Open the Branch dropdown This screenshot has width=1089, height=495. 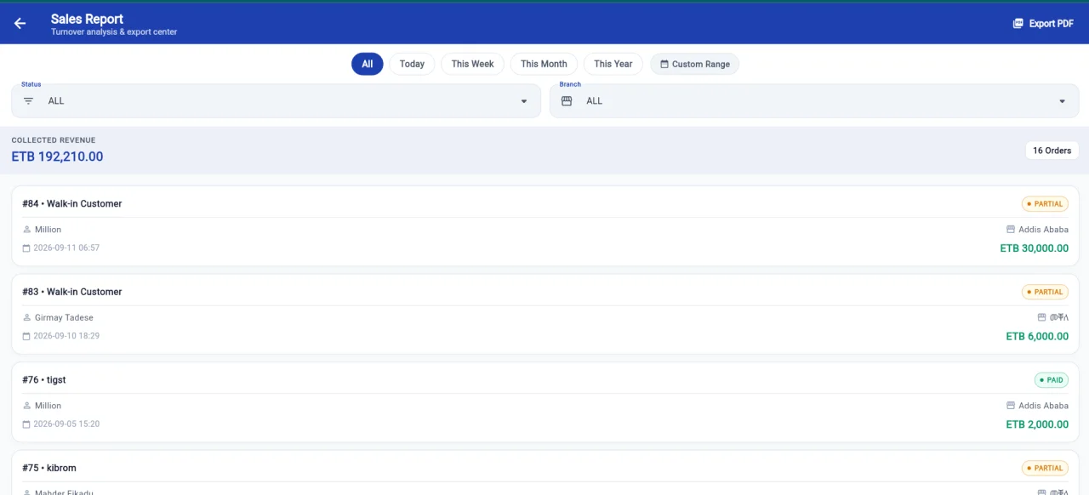point(814,100)
